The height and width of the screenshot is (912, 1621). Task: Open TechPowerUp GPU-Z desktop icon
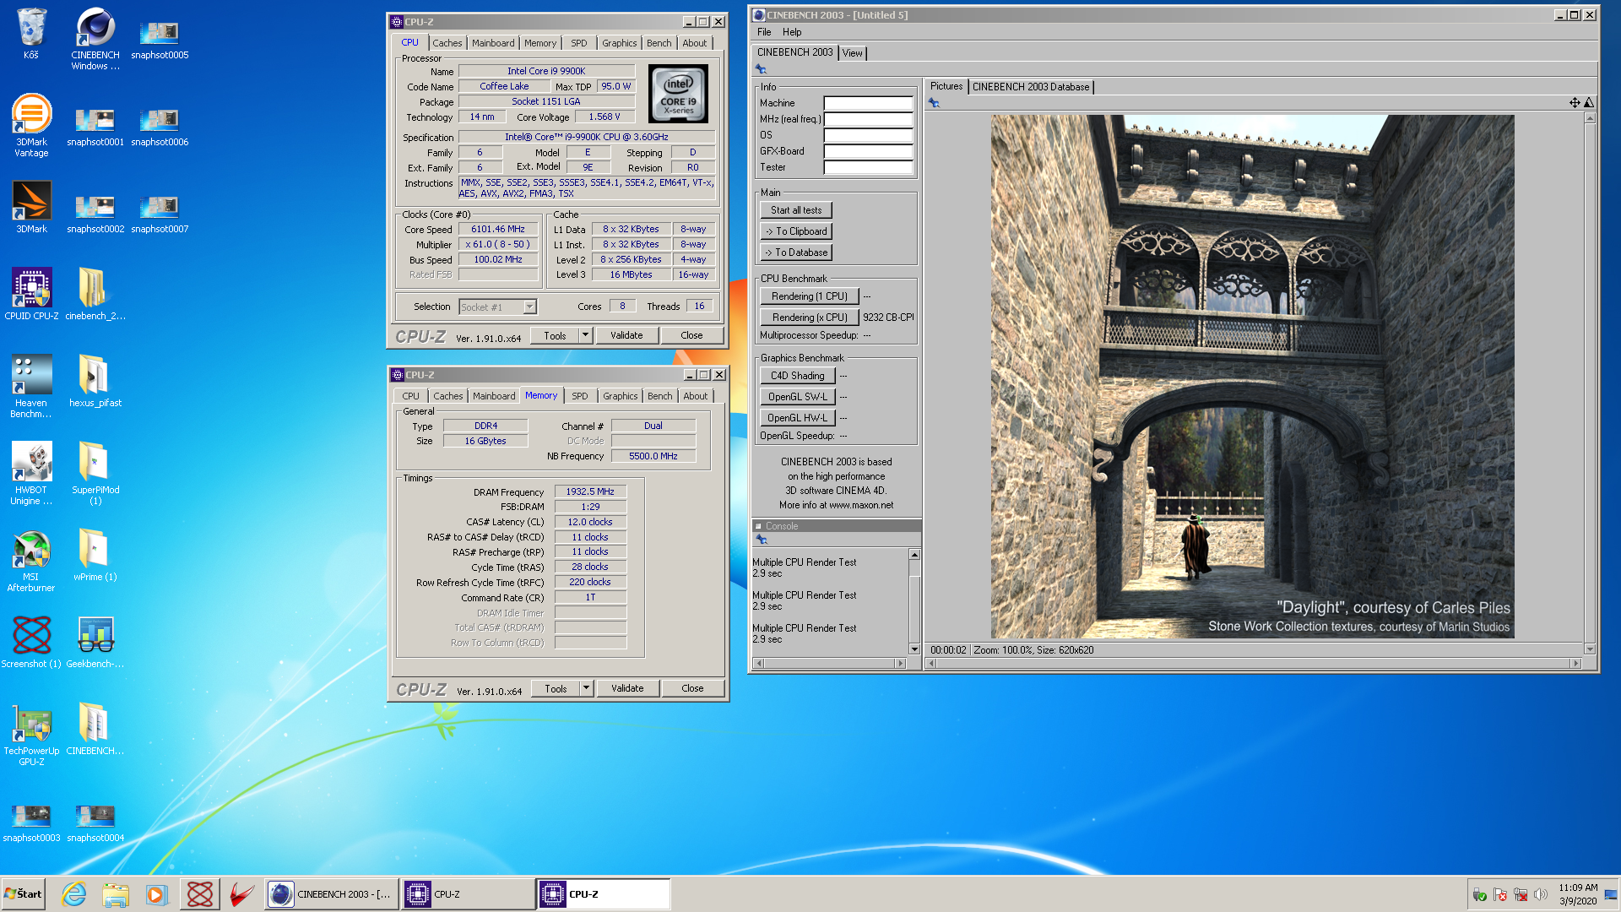tap(31, 734)
